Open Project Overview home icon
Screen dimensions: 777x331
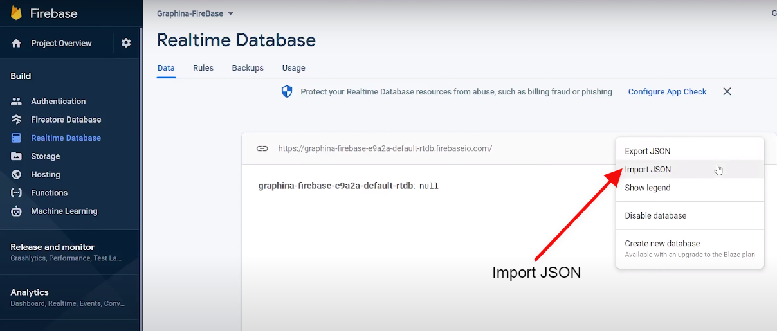(17, 44)
